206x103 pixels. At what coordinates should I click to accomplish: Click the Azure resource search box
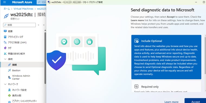tap(41, 2)
